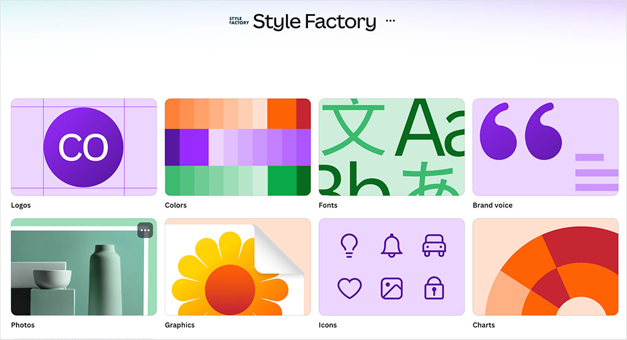627x340 pixels.
Task: Open the Brand voice card
Action: 546,147
